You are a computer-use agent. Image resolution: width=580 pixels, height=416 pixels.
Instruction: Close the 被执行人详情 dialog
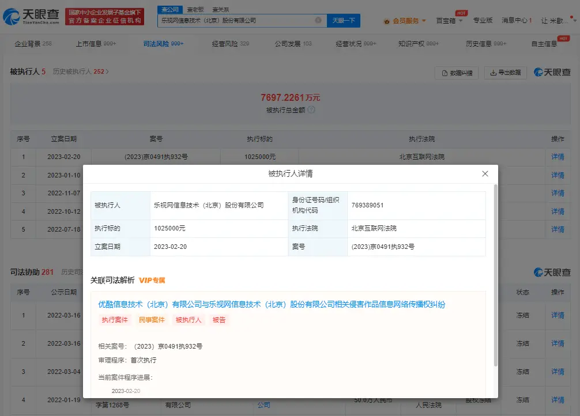pyautogui.click(x=485, y=173)
